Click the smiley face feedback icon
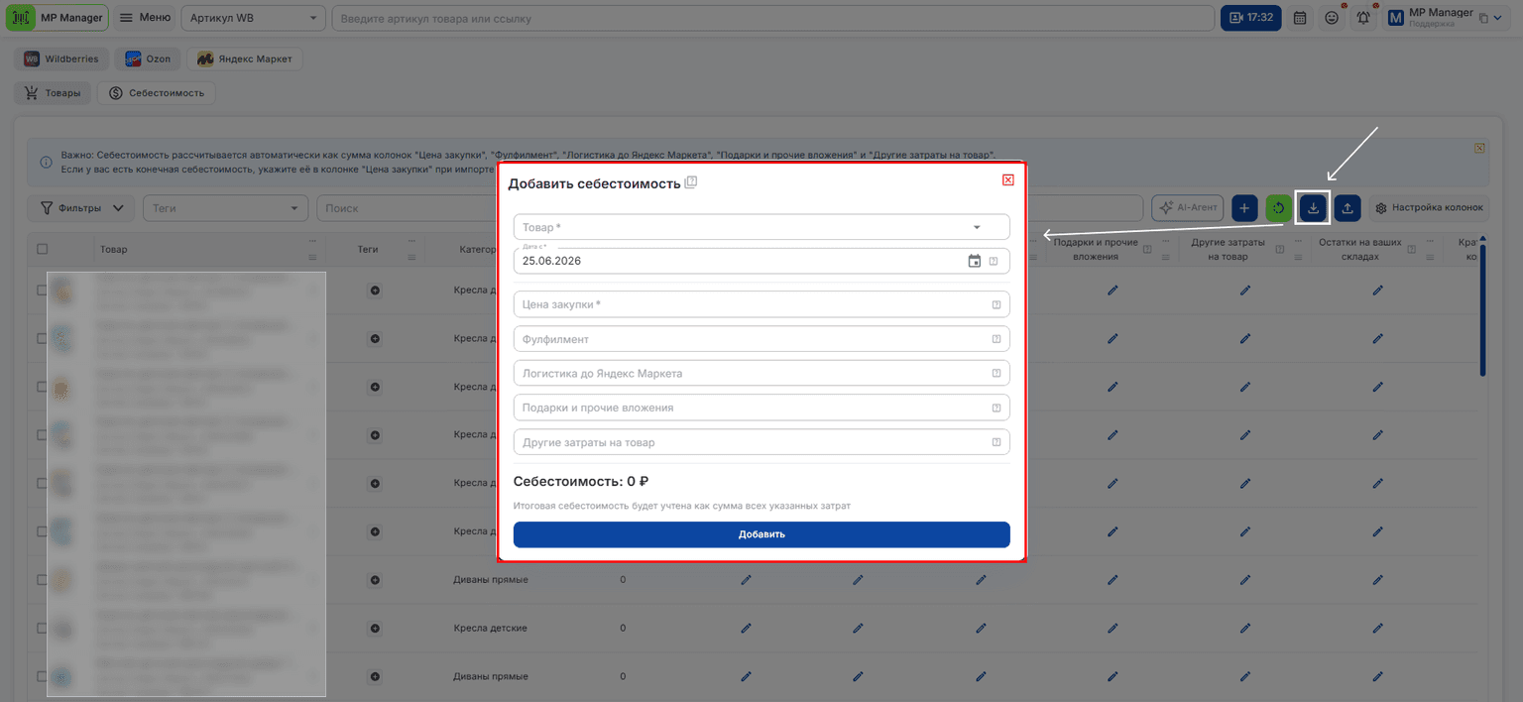This screenshot has width=1523, height=702. pos(1332,18)
